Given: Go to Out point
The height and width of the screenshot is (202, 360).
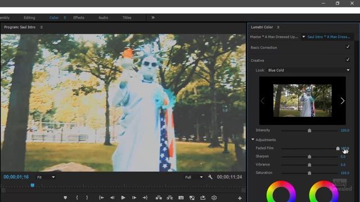Looking at the screenshot, I should (145, 198).
